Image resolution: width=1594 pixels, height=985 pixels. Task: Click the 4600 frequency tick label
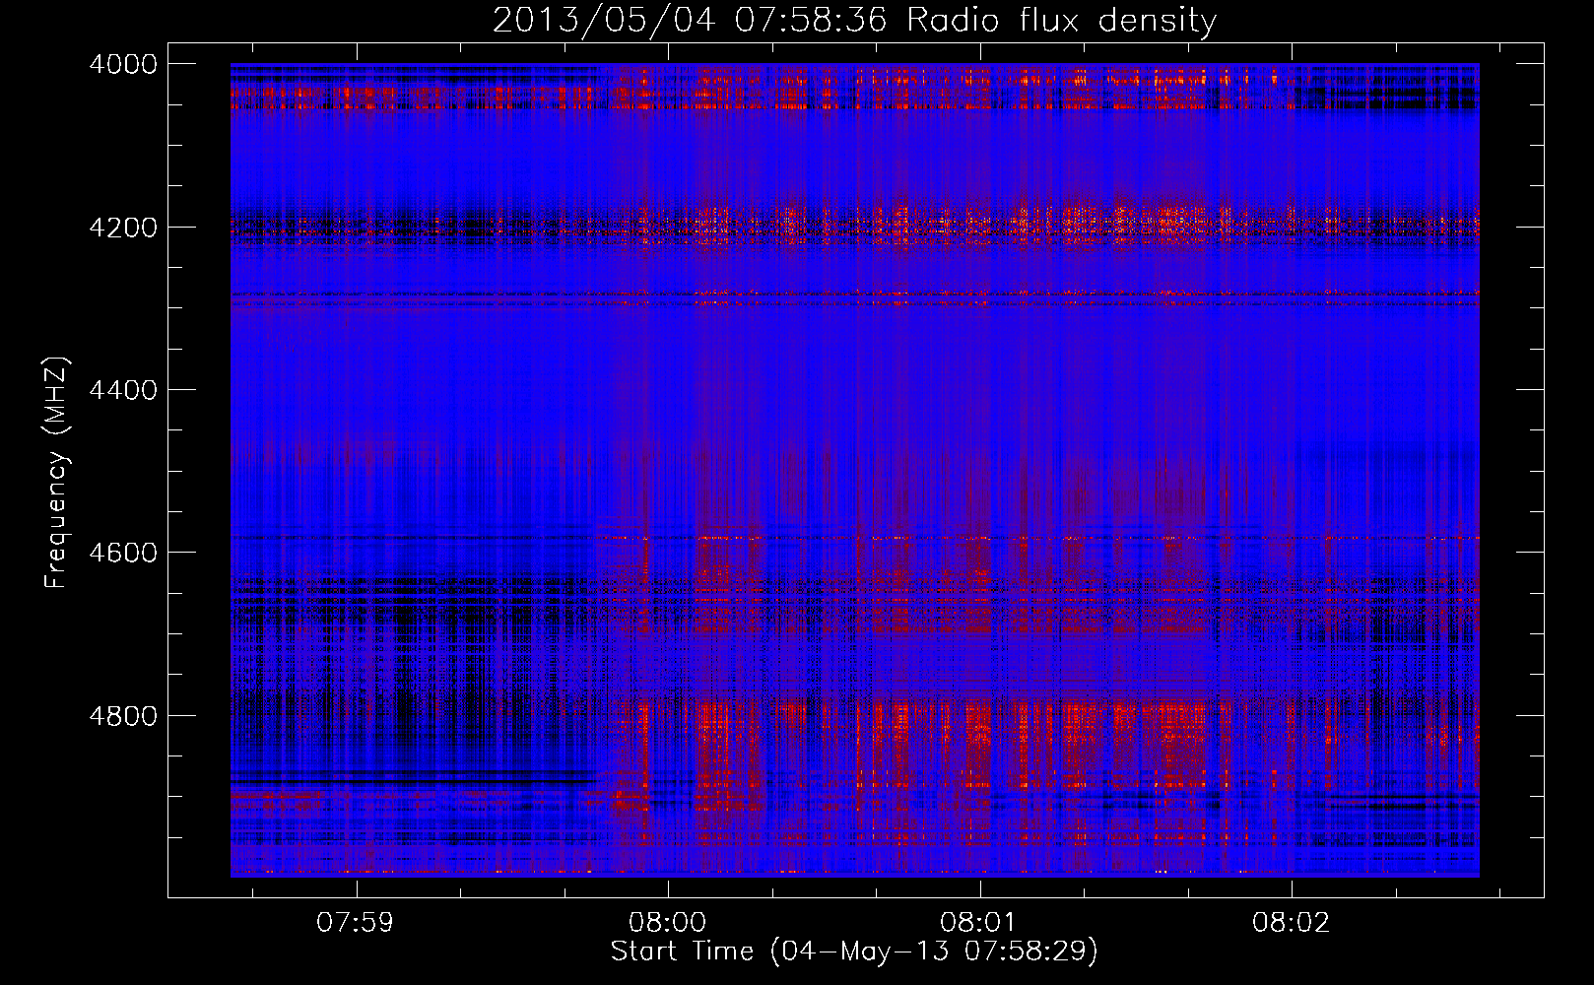pyautogui.click(x=123, y=553)
